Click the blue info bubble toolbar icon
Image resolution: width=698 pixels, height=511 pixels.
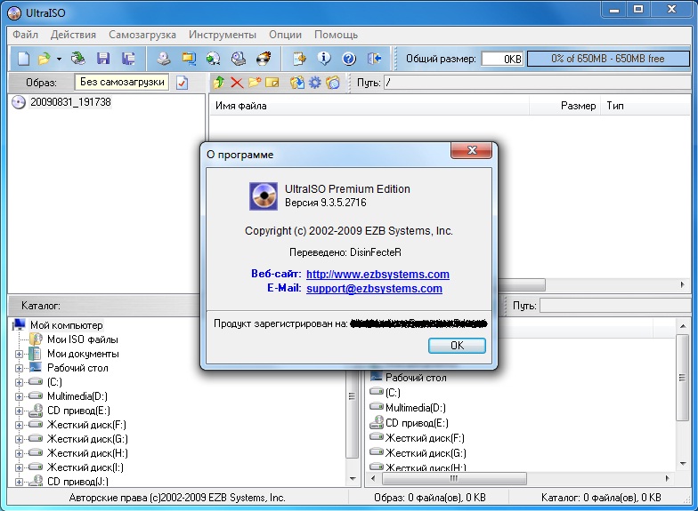tap(324, 59)
